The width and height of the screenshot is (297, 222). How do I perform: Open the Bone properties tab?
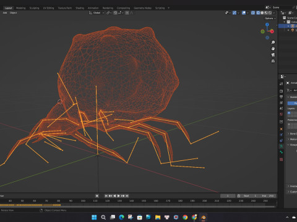pos(282,152)
